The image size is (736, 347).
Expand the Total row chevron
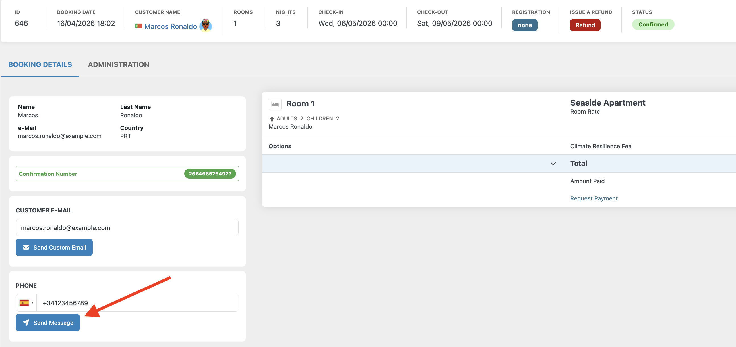tap(553, 164)
